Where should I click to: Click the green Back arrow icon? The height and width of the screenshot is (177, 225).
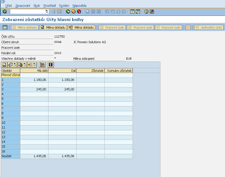tap(68, 12)
